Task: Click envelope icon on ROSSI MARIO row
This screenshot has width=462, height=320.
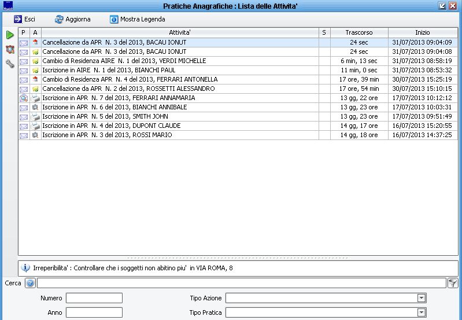Action: click(x=24, y=135)
